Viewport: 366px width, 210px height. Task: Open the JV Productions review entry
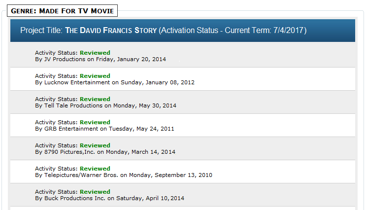pos(183,56)
